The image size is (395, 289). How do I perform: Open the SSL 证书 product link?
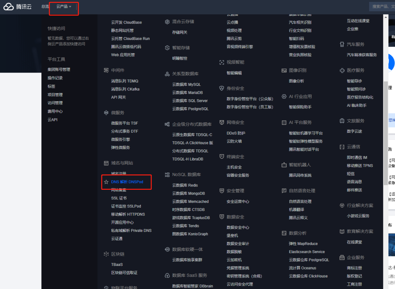pyautogui.click(x=119, y=198)
